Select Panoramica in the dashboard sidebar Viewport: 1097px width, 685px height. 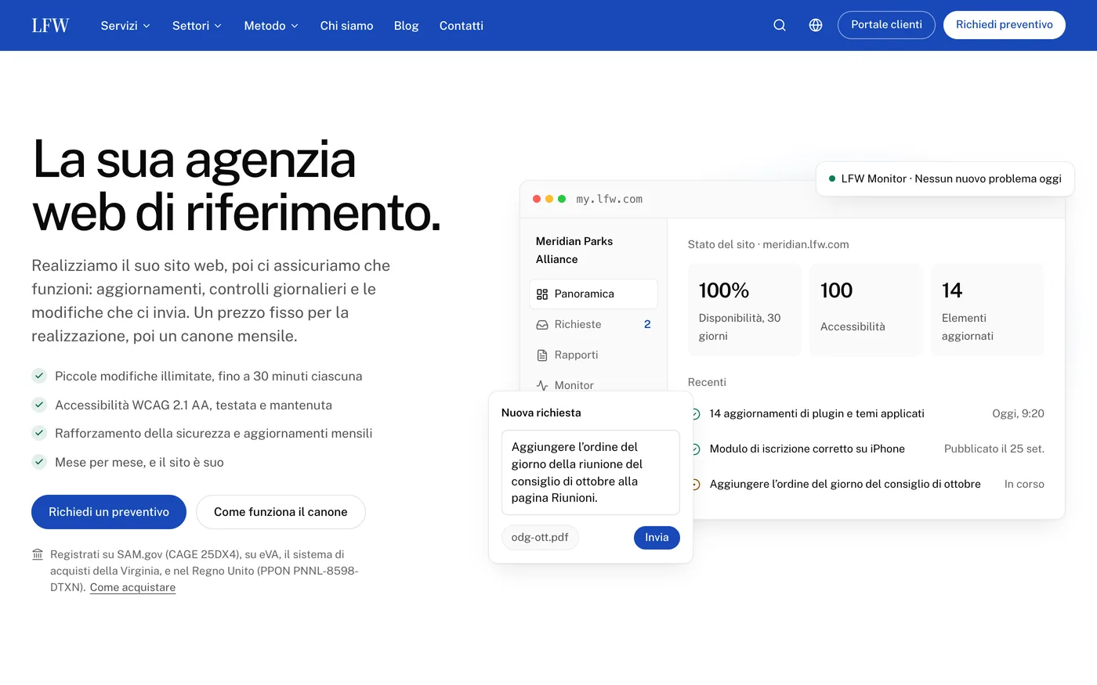click(x=593, y=294)
